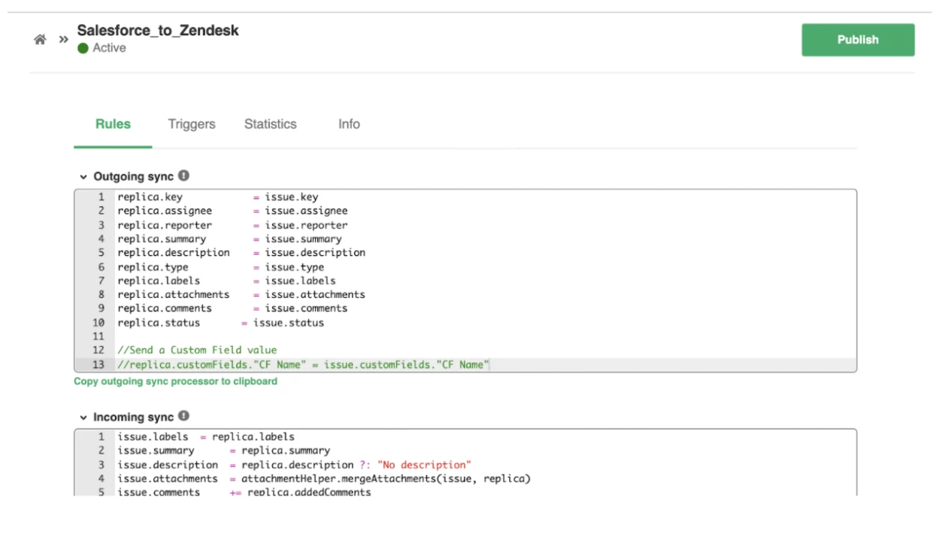This screenshot has height=548, width=938.
Task: Click replica.summary value on incoming line 2
Action: [286, 450]
